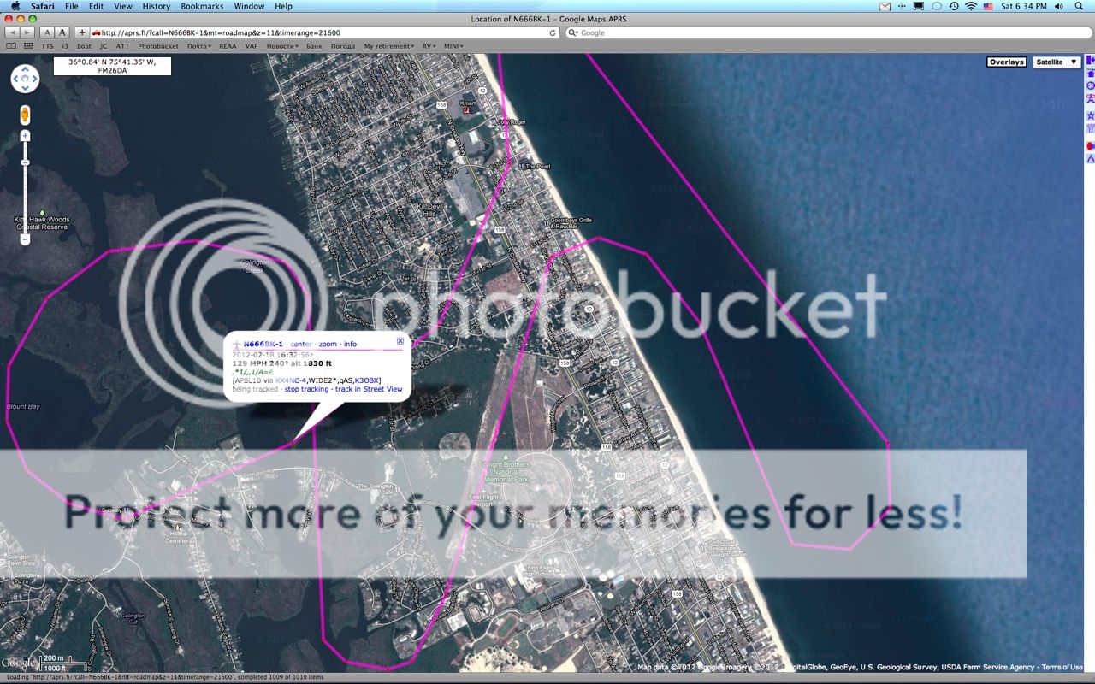Image resolution: width=1095 pixels, height=684 pixels.
Task: Click the house icon in right strip
Action: tap(1090, 74)
